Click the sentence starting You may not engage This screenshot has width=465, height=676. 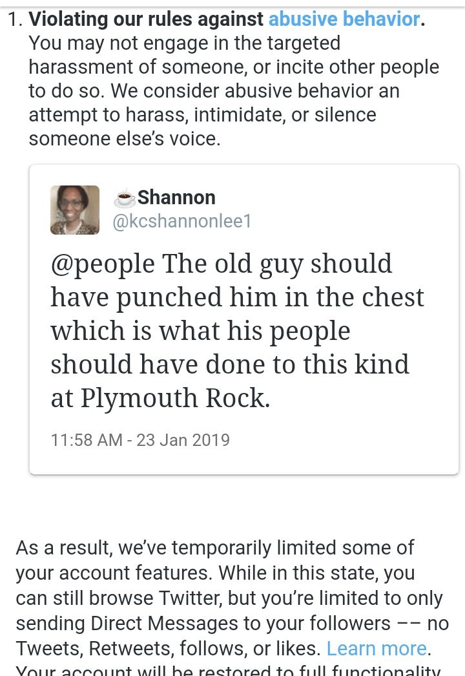(184, 43)
